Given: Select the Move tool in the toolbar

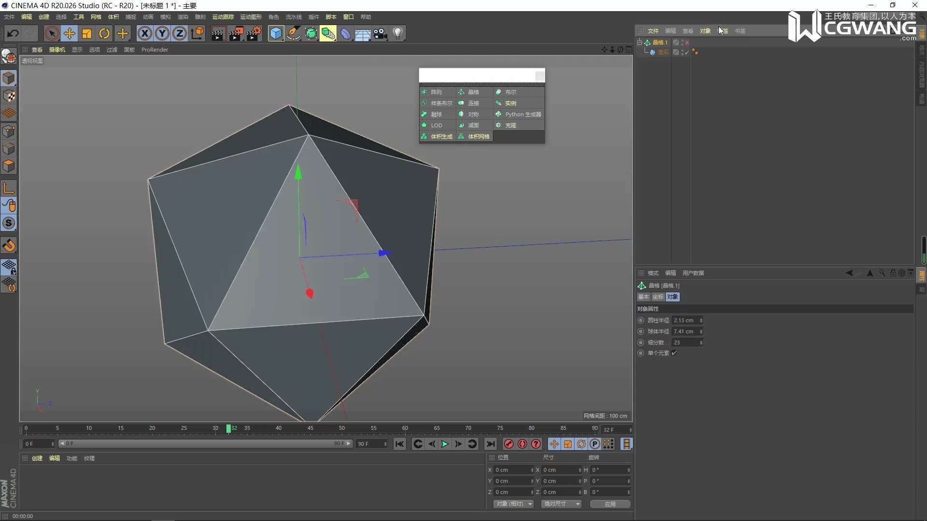Looking at the screenshot, I should pos(69,33).
